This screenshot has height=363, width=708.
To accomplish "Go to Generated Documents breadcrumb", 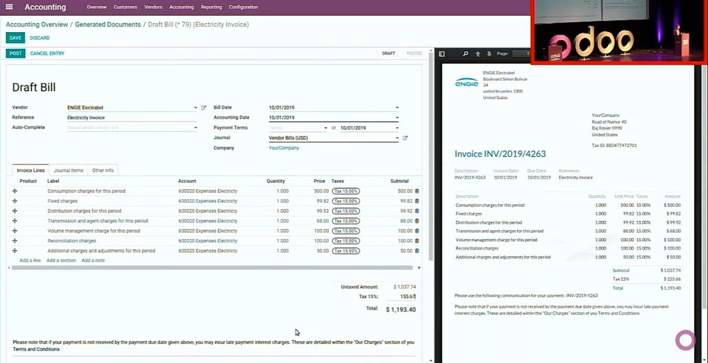I will (108, 24).
